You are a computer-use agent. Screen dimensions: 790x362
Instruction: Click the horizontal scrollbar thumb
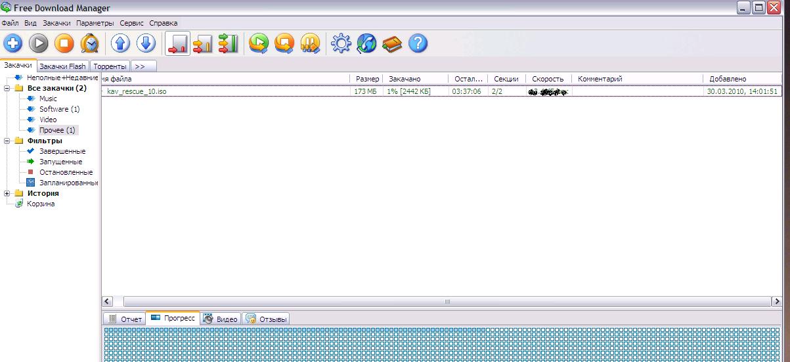[447, 302]
